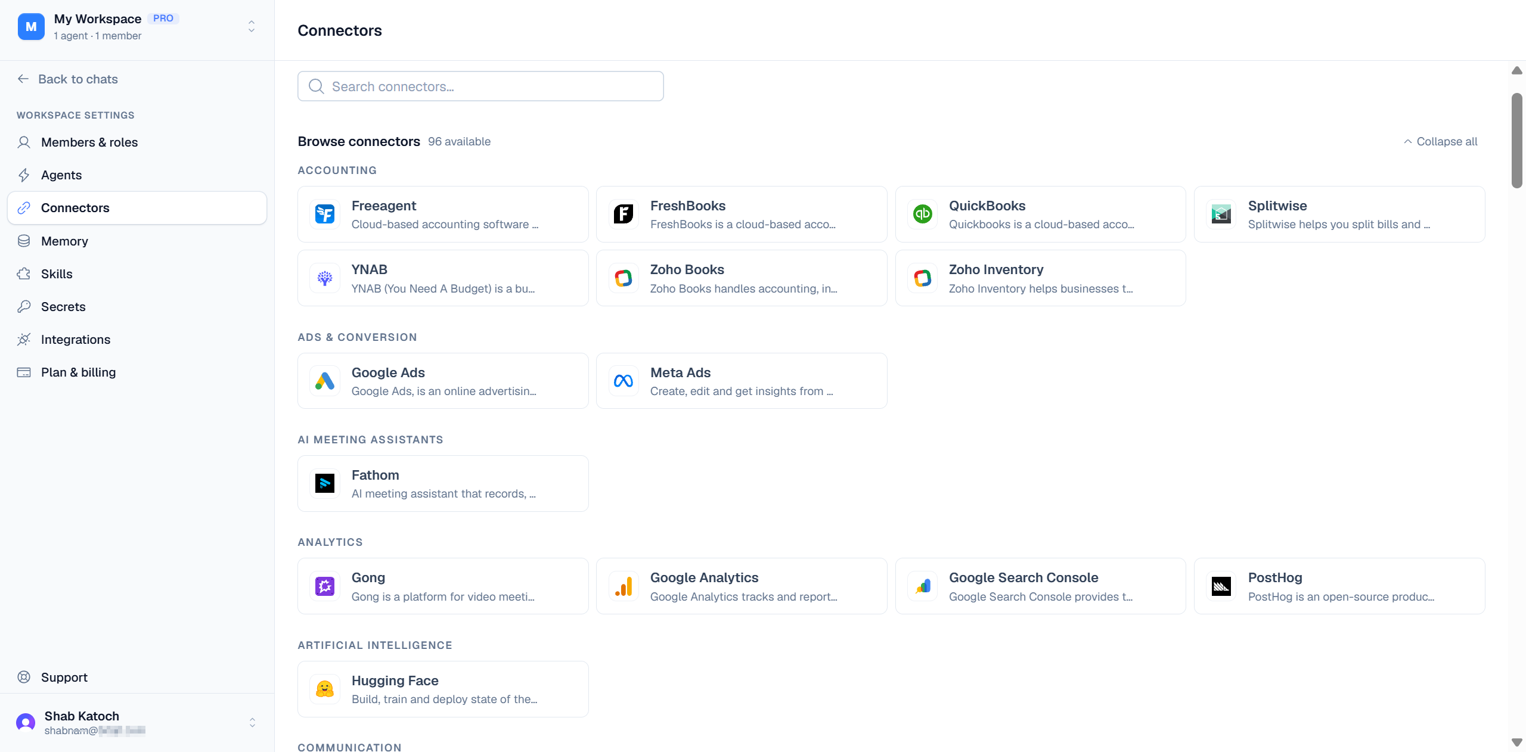Click the vertical scrollbar thumb

pos(1517,141)
